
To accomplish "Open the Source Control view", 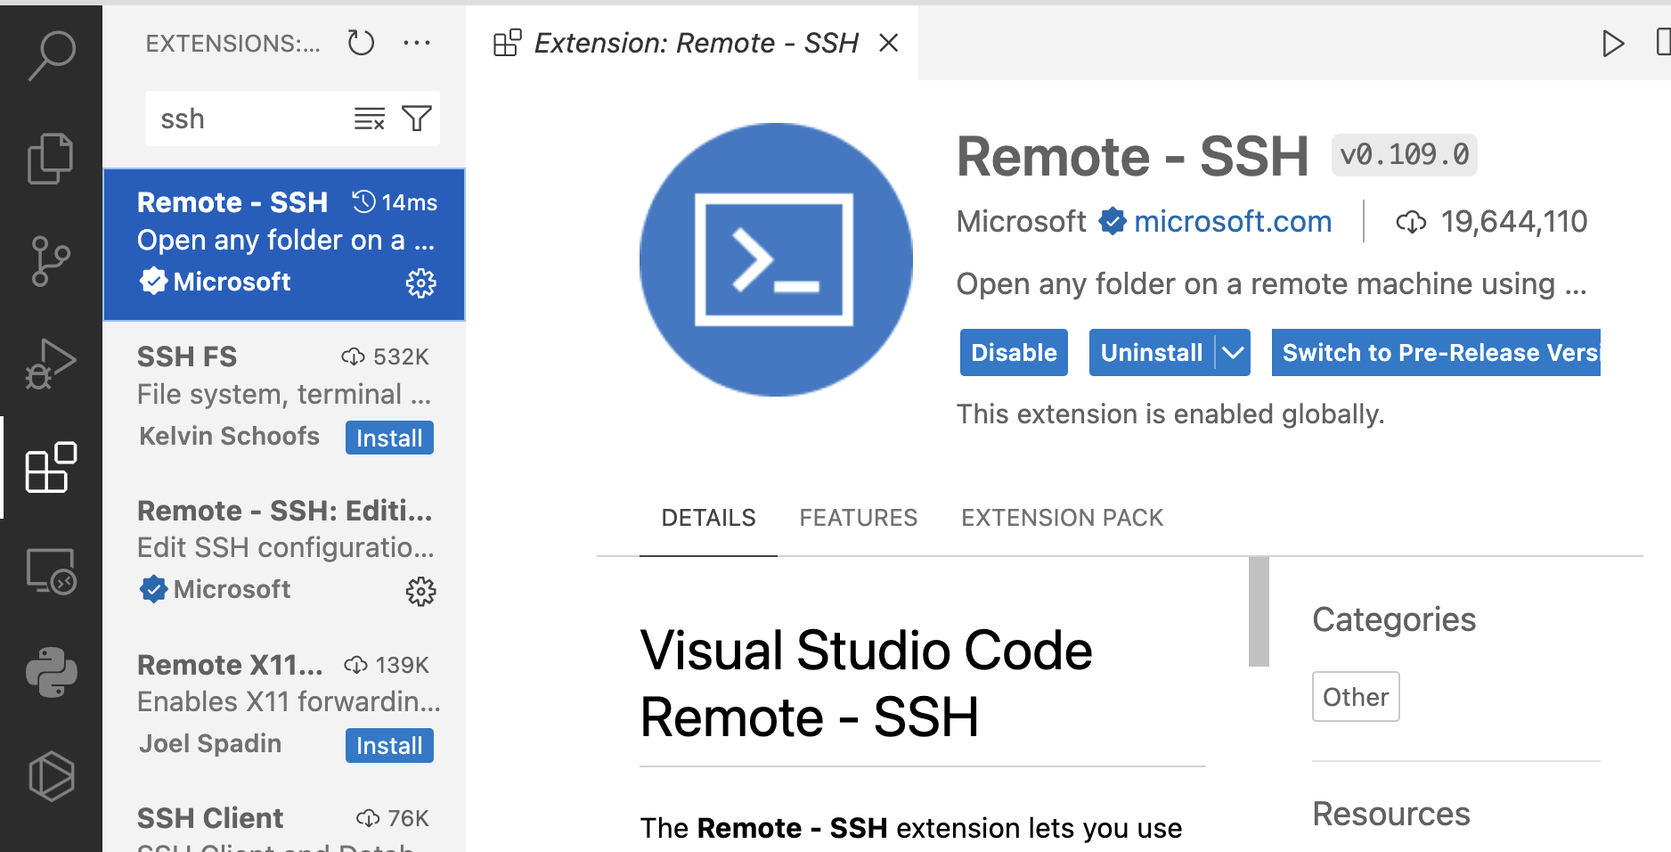I will coord(51,261).
